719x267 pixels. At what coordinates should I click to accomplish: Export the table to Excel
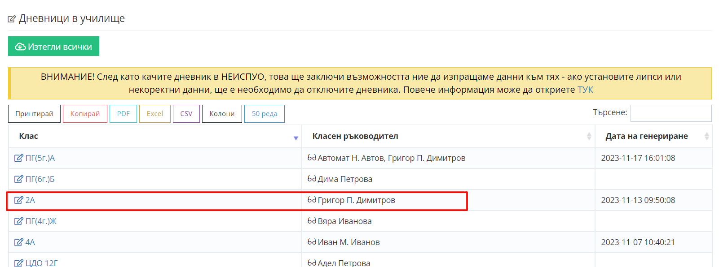click(155, 114)
